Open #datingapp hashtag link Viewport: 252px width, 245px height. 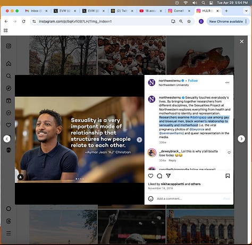[x=198, y=117]
